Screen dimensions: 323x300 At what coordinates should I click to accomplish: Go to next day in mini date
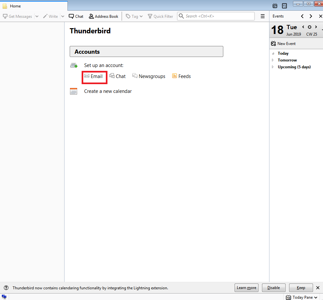(316, 27)
